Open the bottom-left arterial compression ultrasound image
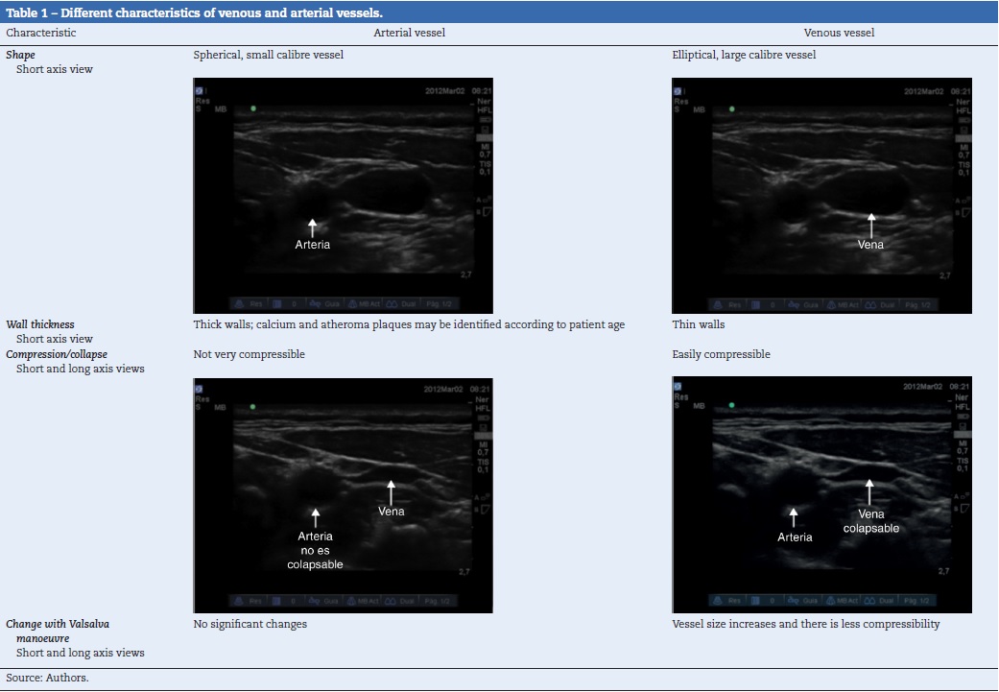Screen dimensions: 999x692 tap(343, 495)
